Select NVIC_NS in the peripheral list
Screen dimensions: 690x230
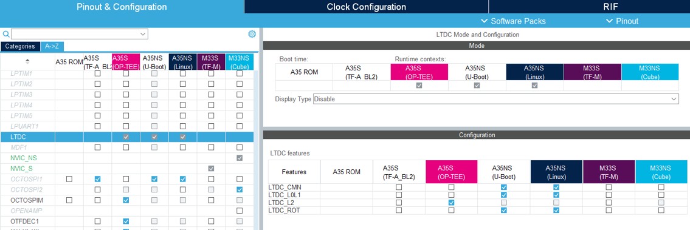pyautogui.click(x=23, y=158)
